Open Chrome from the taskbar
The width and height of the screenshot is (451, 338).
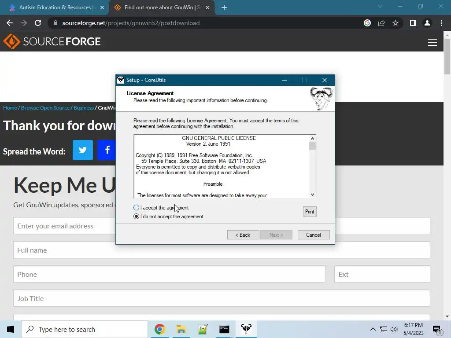tap(159, 329)
